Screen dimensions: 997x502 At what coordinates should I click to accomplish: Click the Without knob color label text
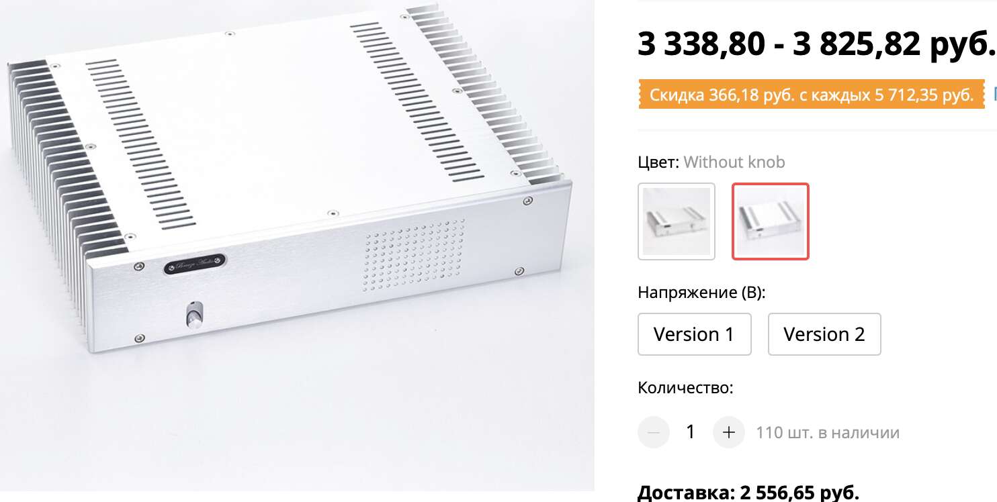[734, 162]
